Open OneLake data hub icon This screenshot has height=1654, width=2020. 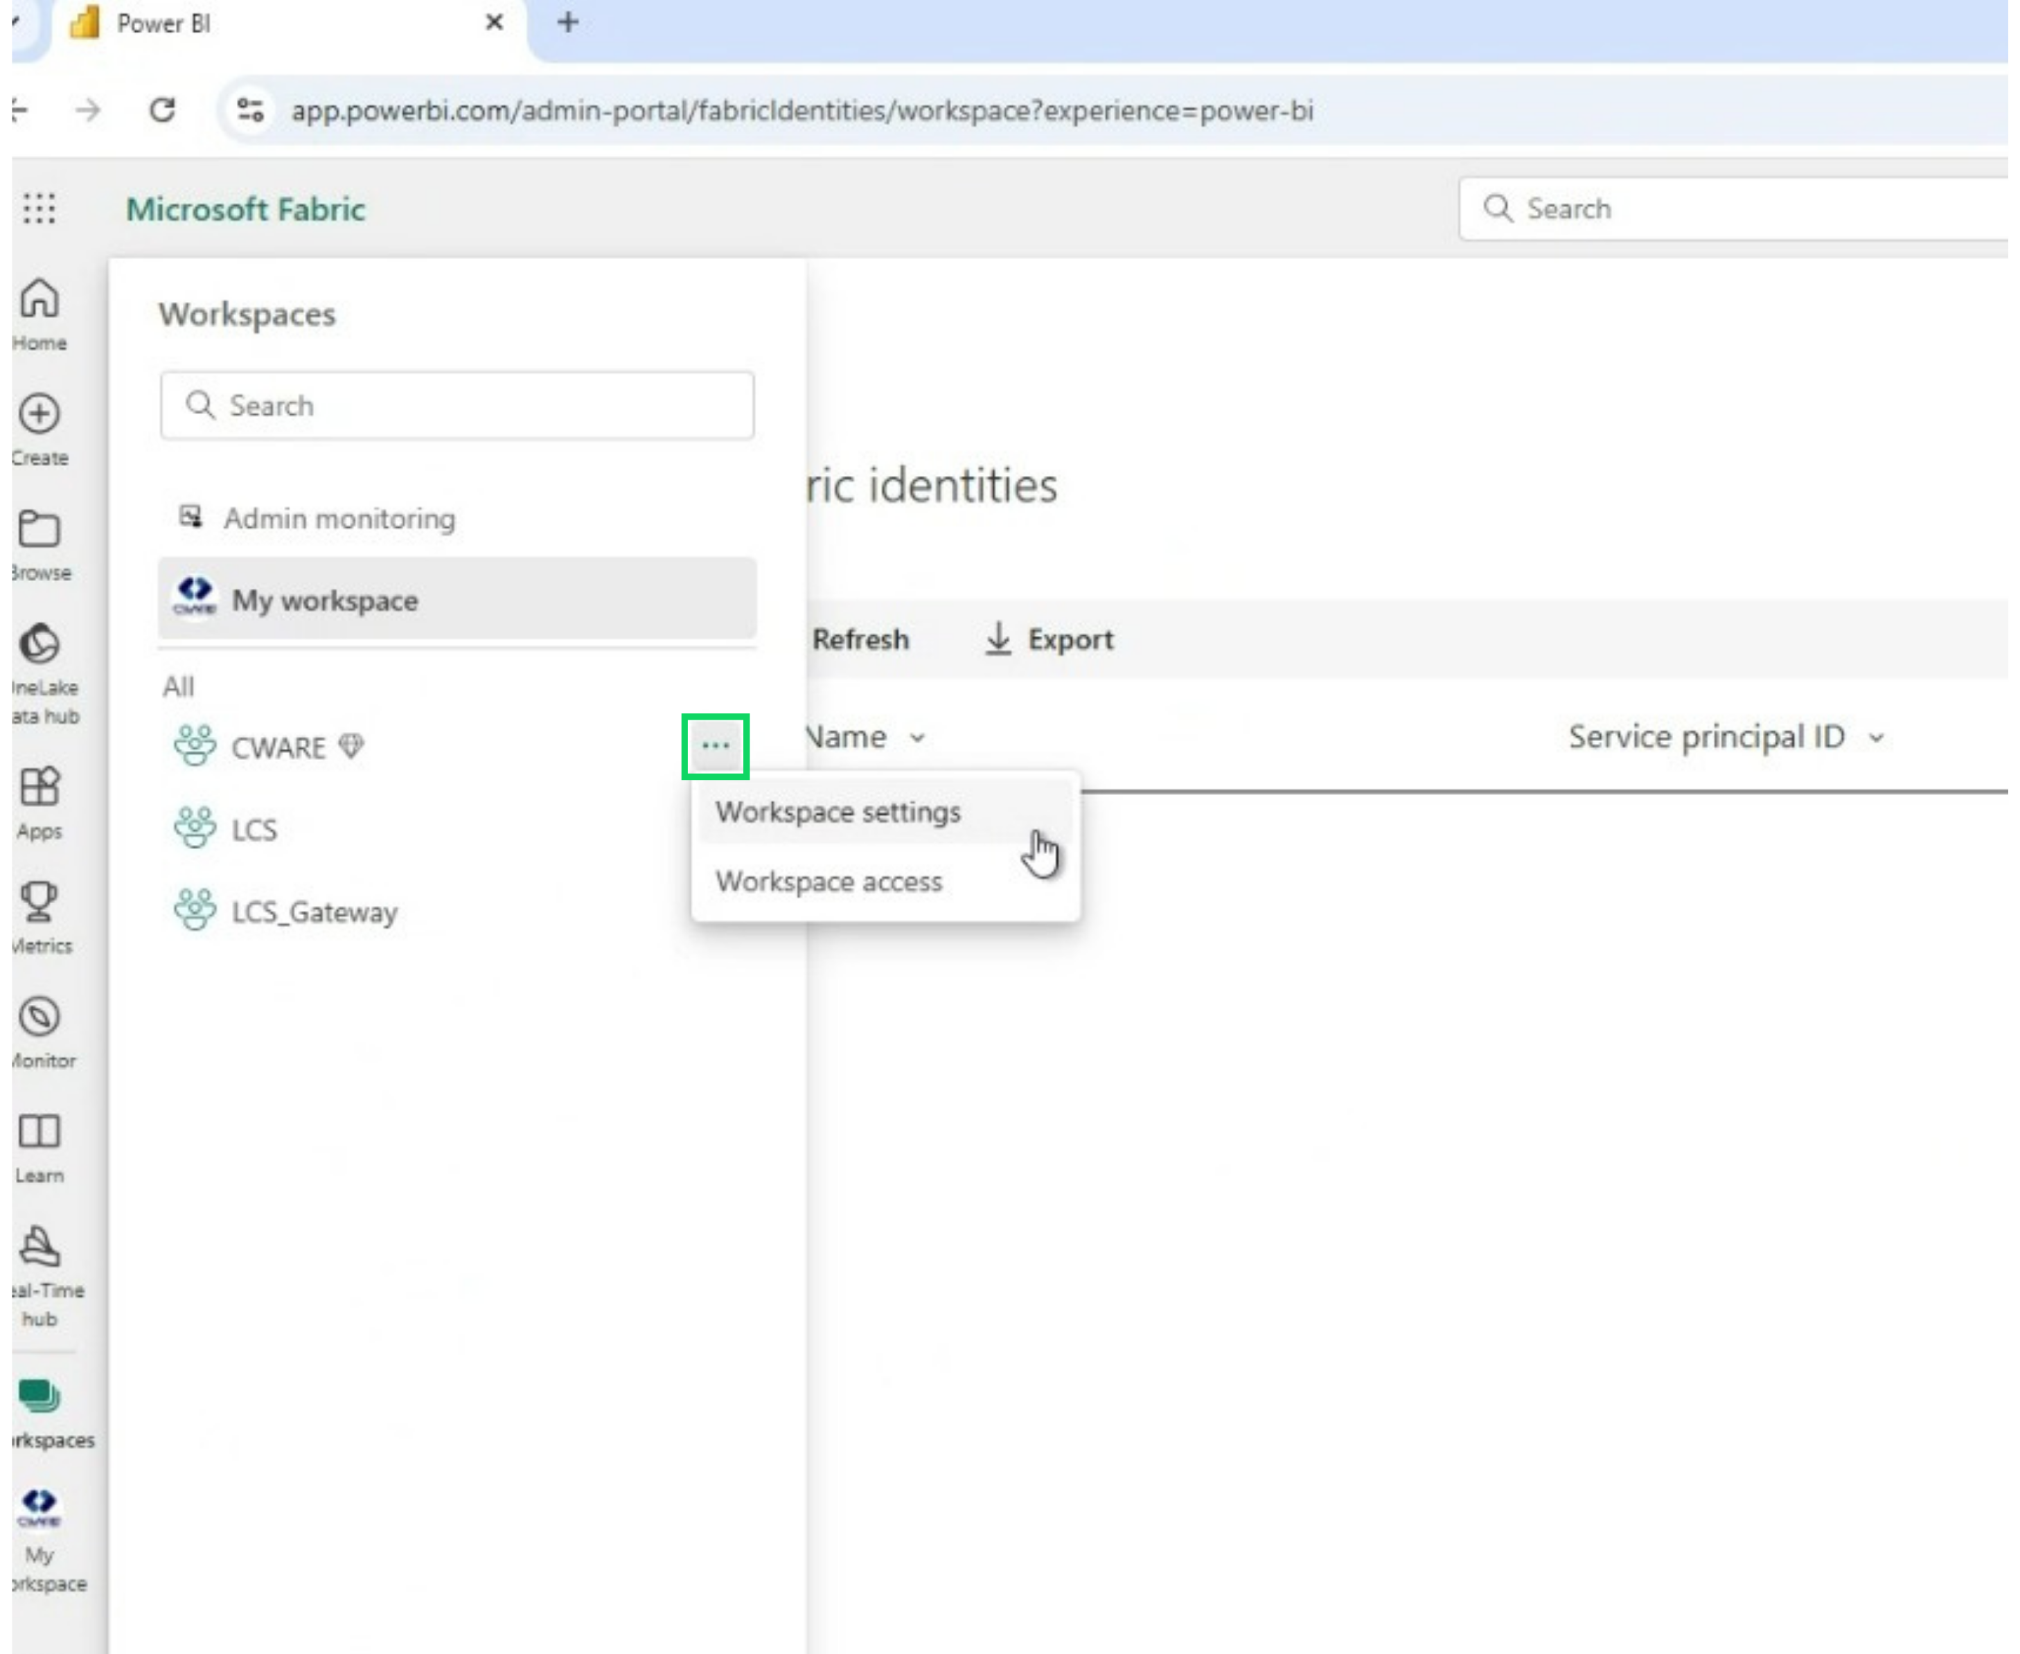(39, 645)
